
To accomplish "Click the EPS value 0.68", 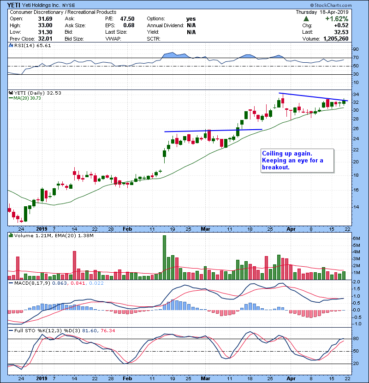I will [x=129, y=25].
